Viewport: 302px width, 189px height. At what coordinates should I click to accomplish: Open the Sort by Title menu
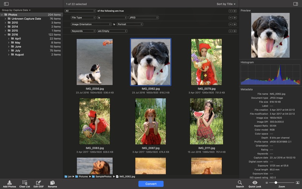226,4
